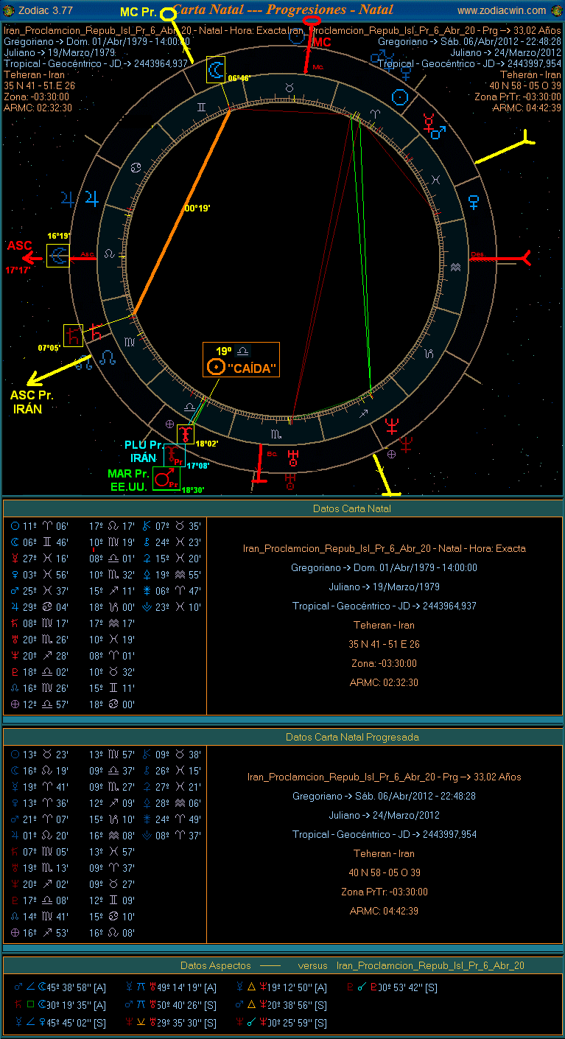
Task: Click ARMC: 02:32:30 in natal data panel
Action: (x=384, y=682)
